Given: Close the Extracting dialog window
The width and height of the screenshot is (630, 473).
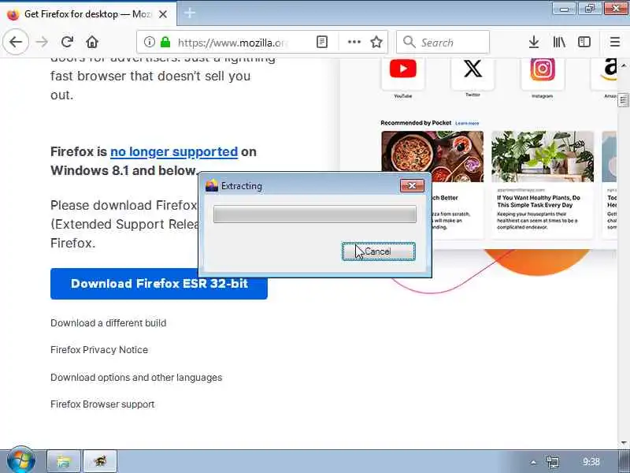Looking at the screenshot, I should [x=412, y=185].
